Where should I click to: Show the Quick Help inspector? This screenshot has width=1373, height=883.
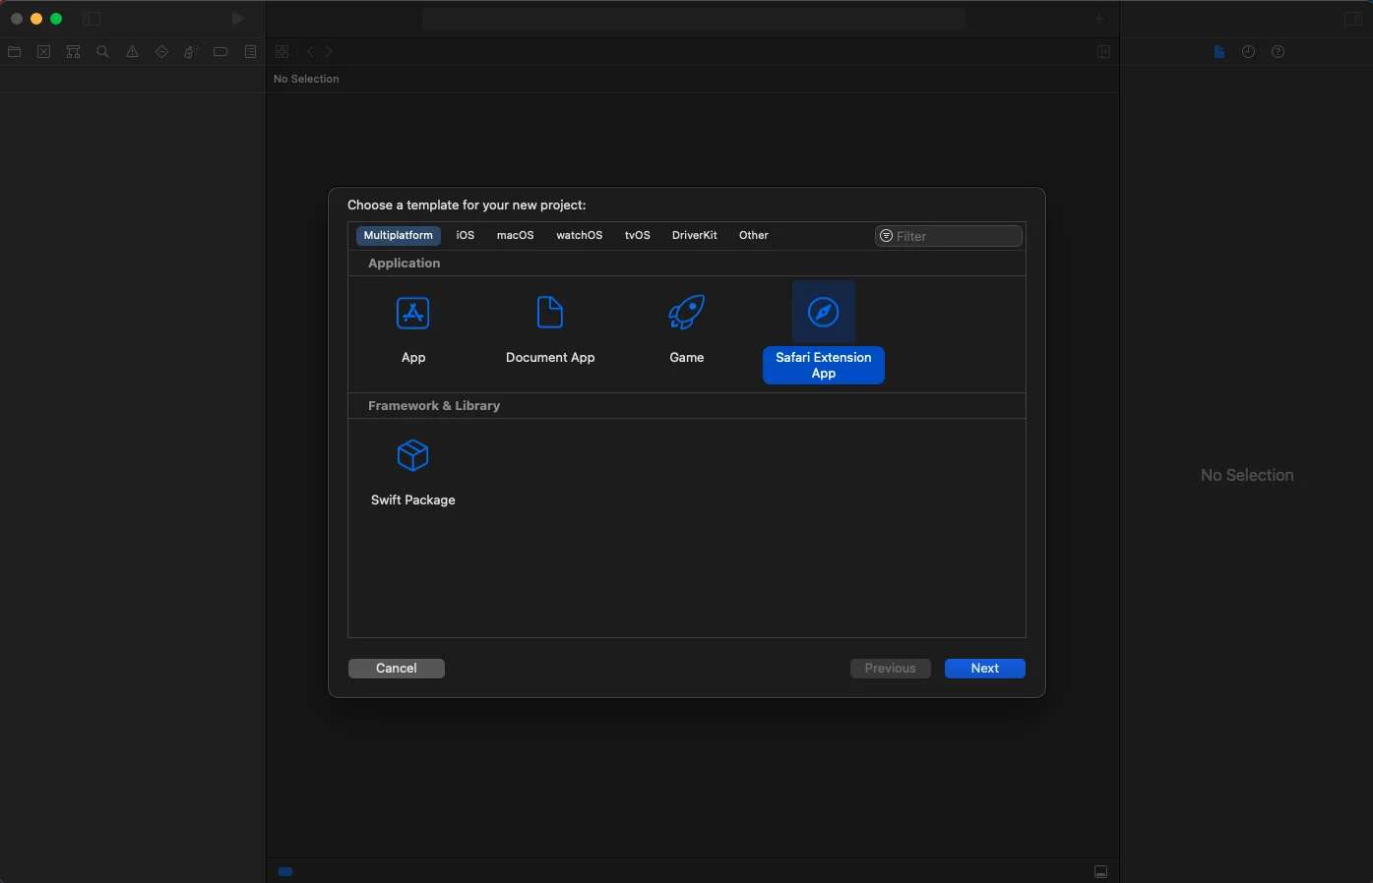pyautogui.click(x=1279, y=52)
